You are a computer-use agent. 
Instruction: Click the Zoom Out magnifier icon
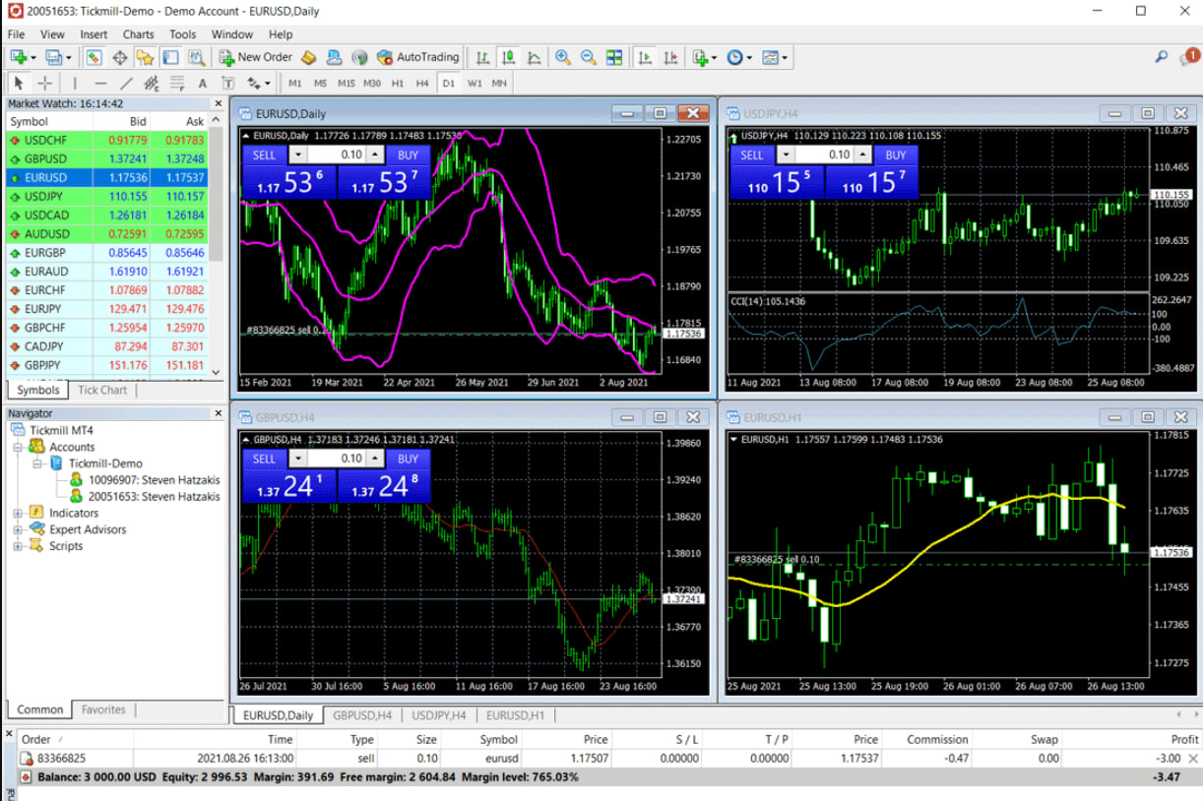(x=589, y=58)
